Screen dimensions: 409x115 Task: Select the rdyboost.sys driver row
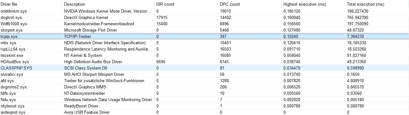point(204,106)
